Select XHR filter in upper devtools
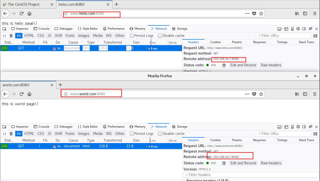Image resolution: width=320 pixels, height=181 pixels. (x=58, y=36)
